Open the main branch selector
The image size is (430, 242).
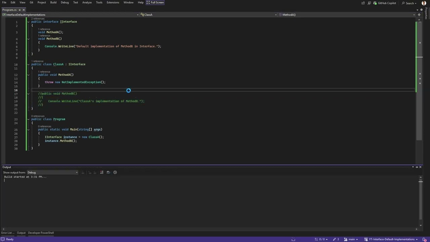click(351, 239)
